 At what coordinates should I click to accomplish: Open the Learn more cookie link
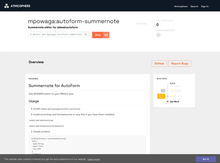(94, 159)
